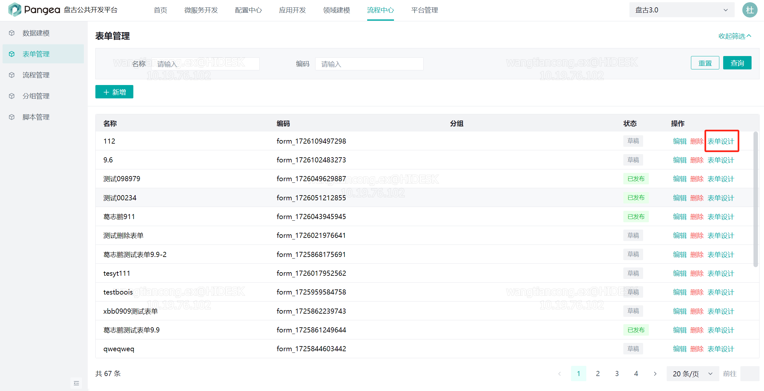Click the Pangea logo icon
This screenshot has width=764, height=391.
(14, 10)
